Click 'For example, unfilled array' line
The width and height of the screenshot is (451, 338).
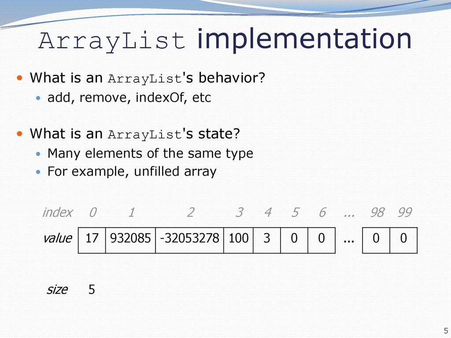(132, 172)
